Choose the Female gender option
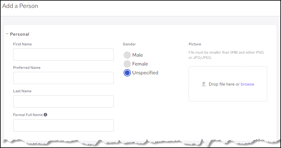The width and height of the screenshot is (281, 148). click(x=127, y=64)
